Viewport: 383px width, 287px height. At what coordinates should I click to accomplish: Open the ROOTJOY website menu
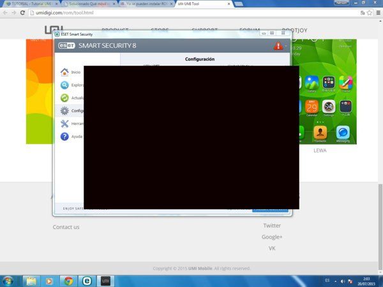pyautogui.click(x=294, y=30)
